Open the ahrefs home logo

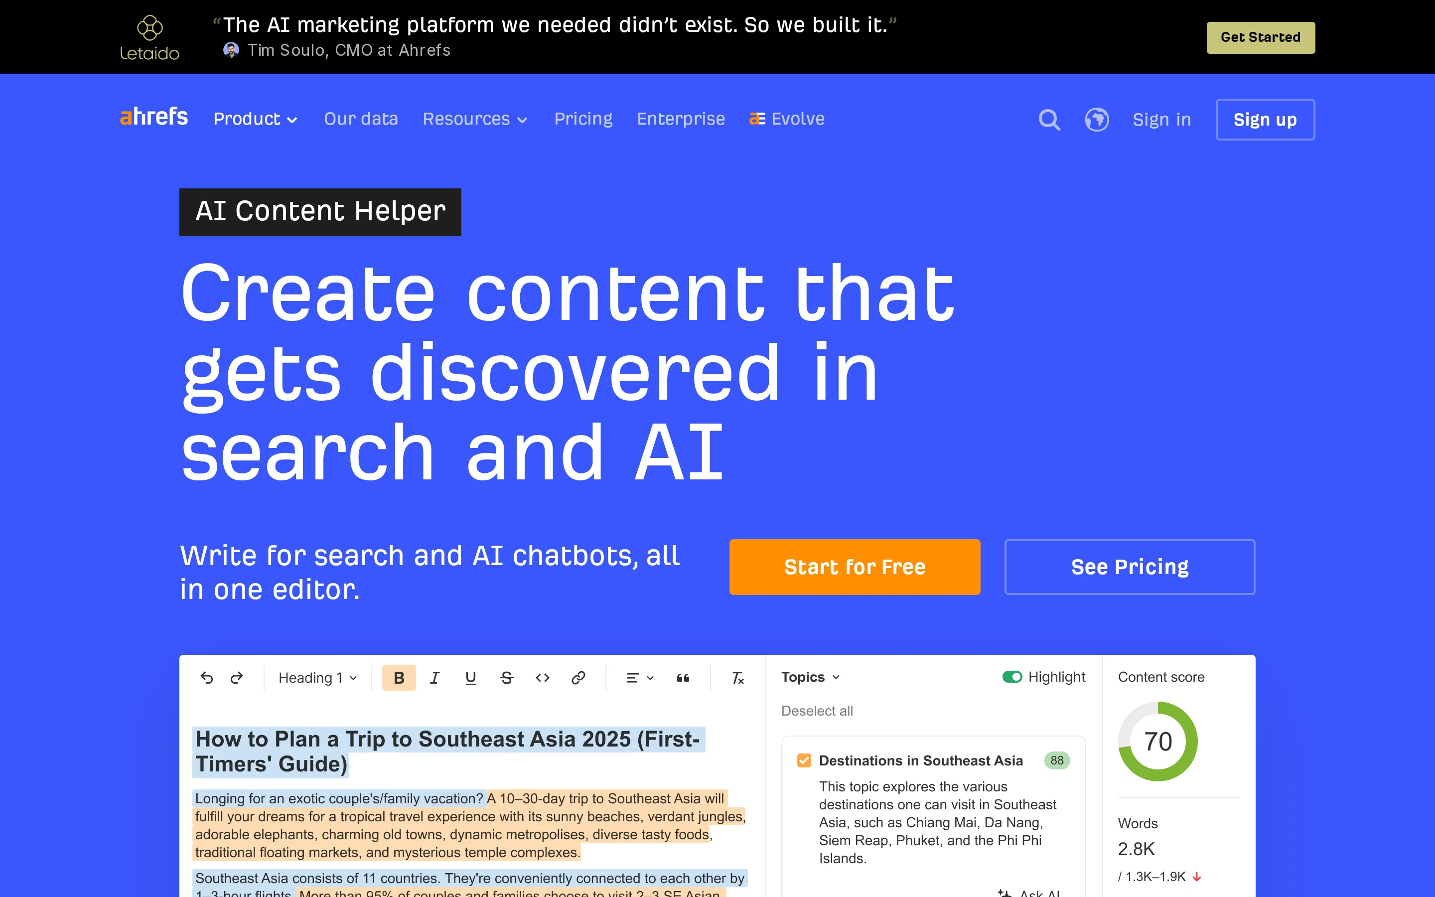(153, 117)
